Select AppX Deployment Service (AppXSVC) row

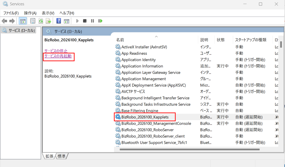click(154, 85)
